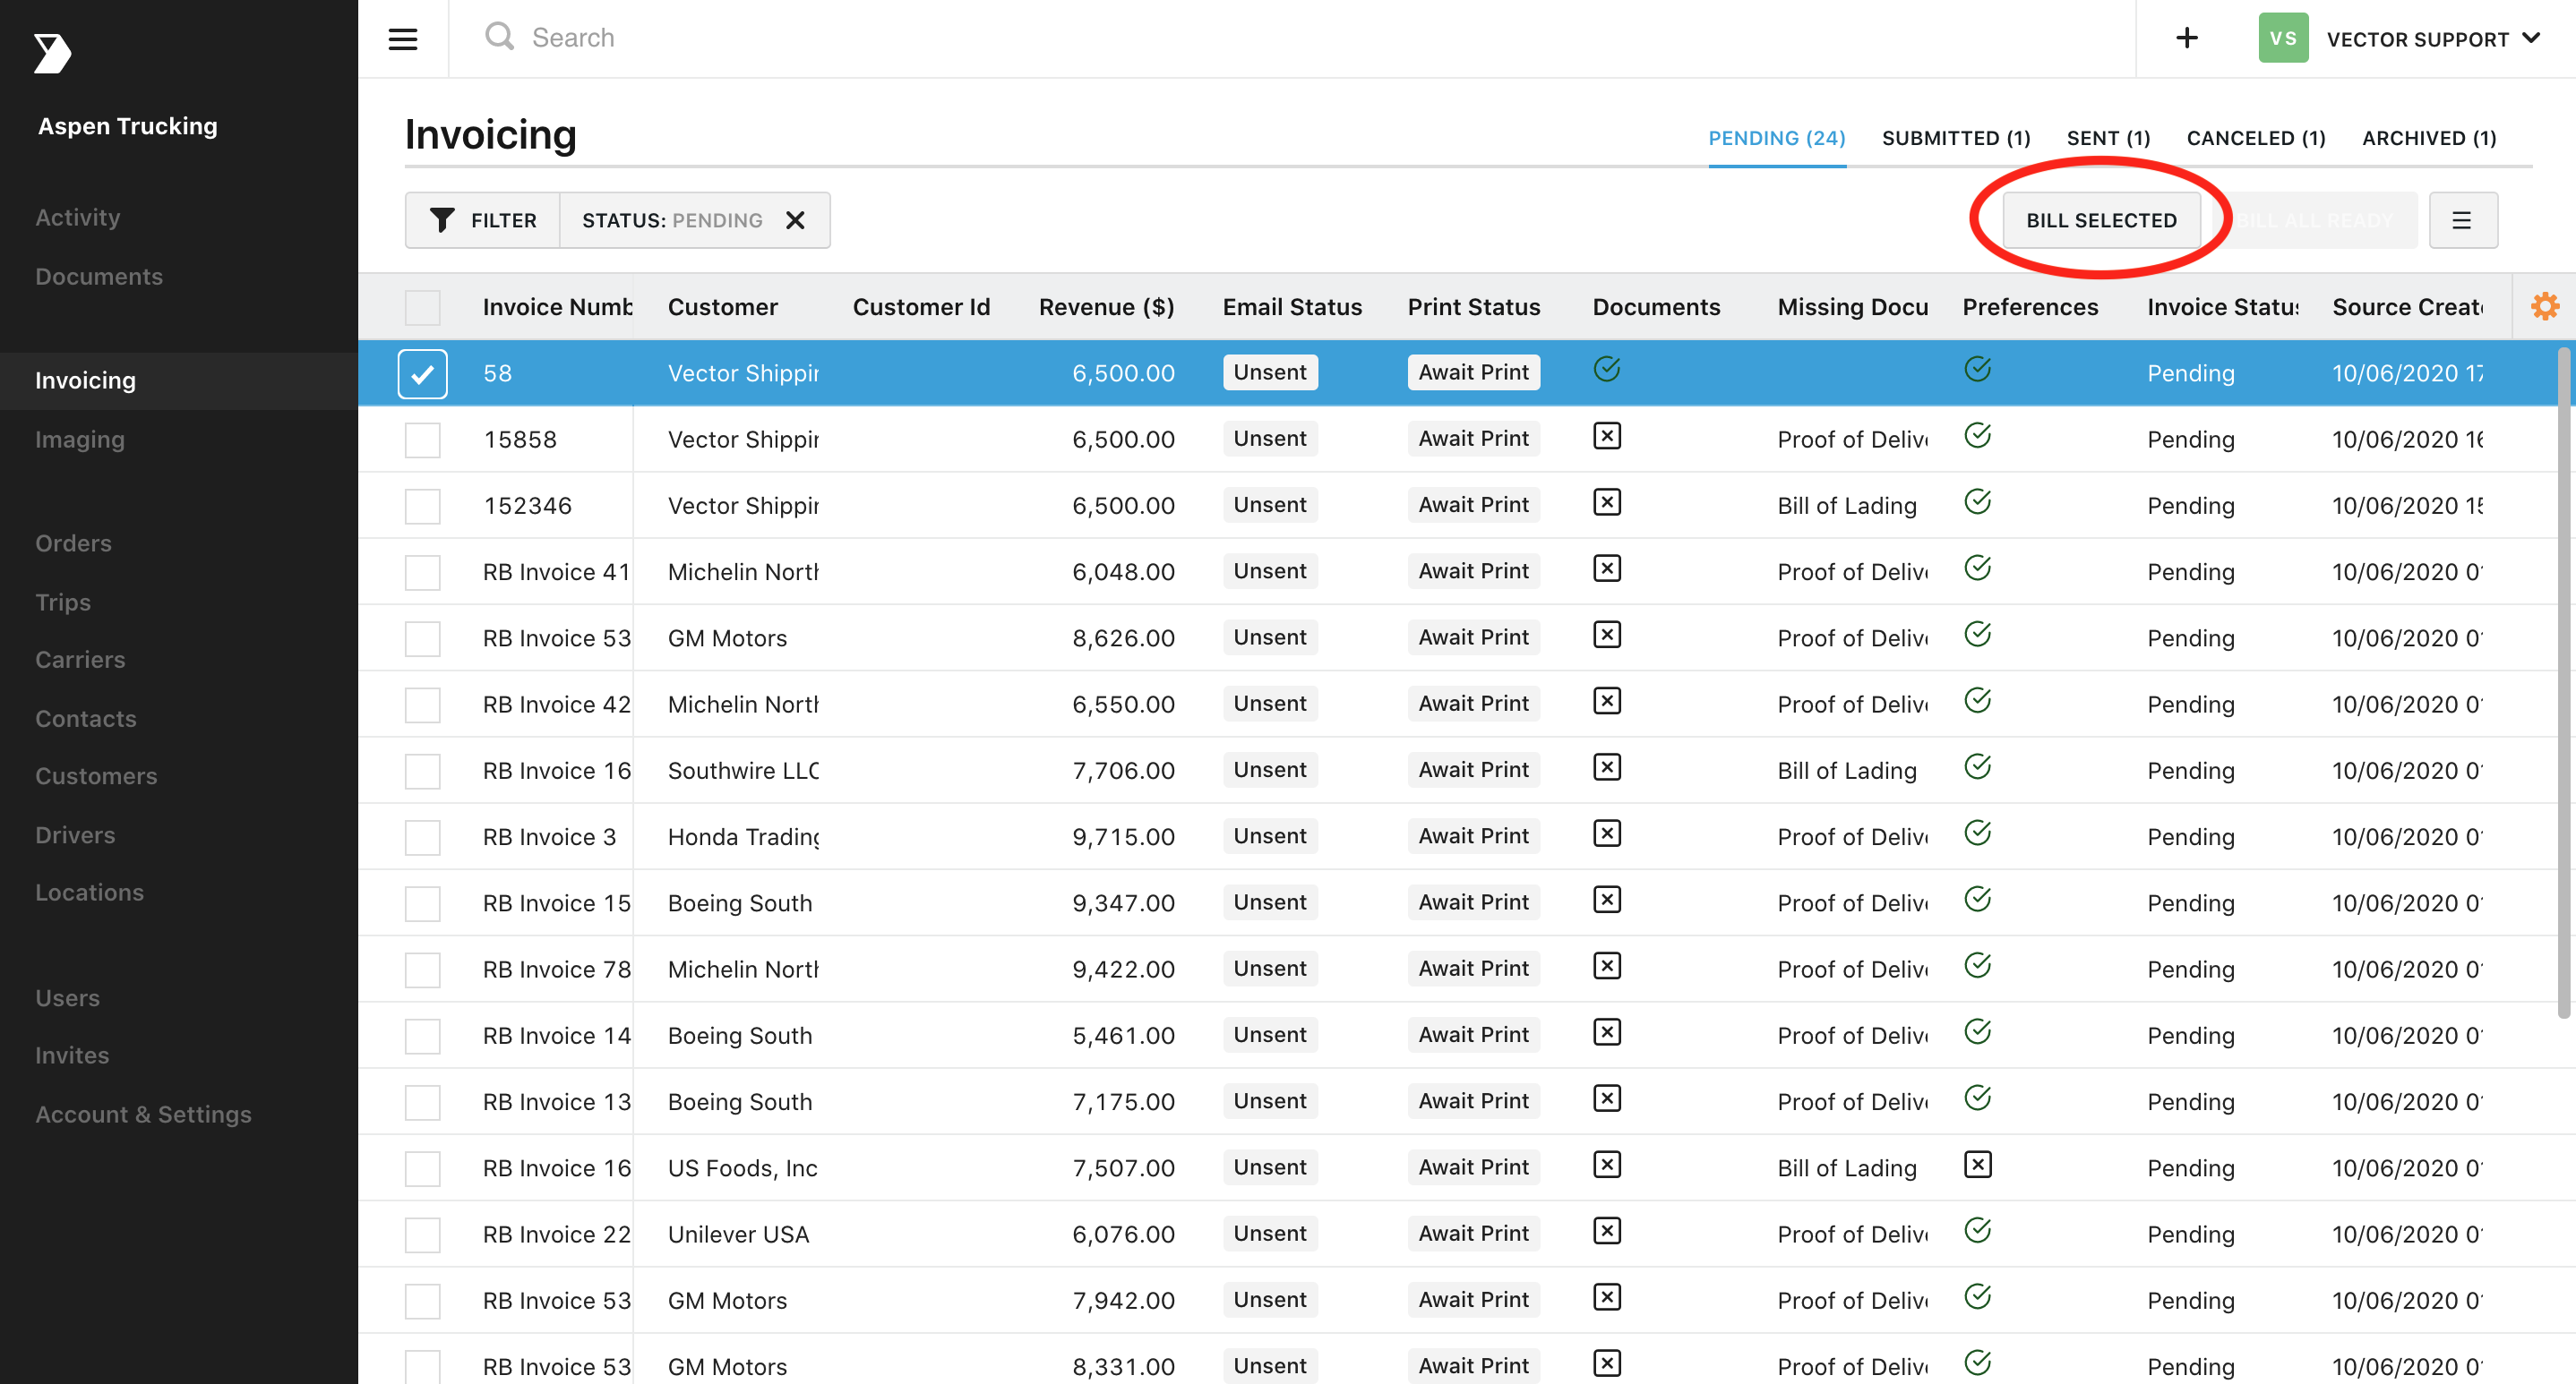Click documents check icon for invoice 58
The height and width of the screenshot is (1384, 2576).
(1607, 370)
